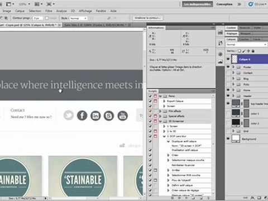Open the arrange documents dropdown
268x201 pixels.
click(x=39, y=4)
